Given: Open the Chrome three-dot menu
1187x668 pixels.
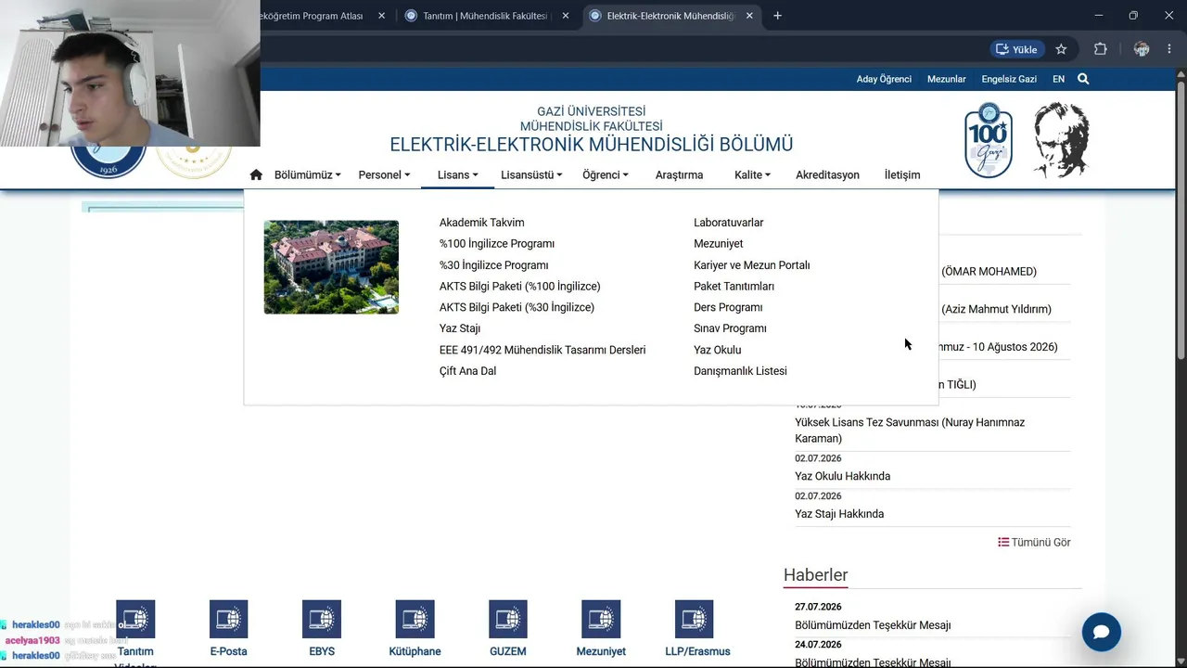Looking at the screenshot, I should (x=1169, y=49).
